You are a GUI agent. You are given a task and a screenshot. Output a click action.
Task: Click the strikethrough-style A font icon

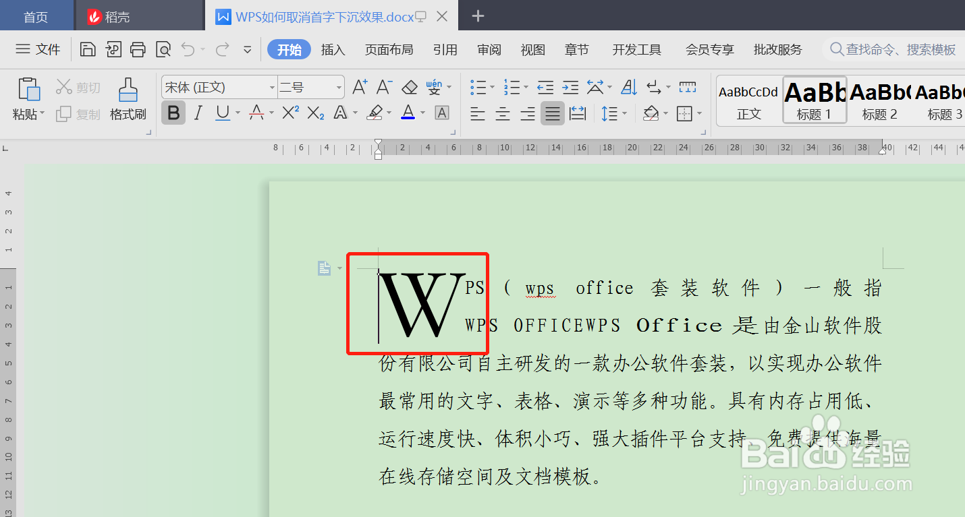tap(256, 113)
